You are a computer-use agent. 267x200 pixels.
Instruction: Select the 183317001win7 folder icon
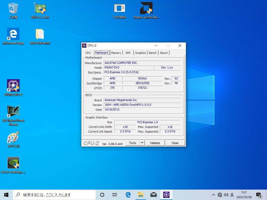(40, 36)
